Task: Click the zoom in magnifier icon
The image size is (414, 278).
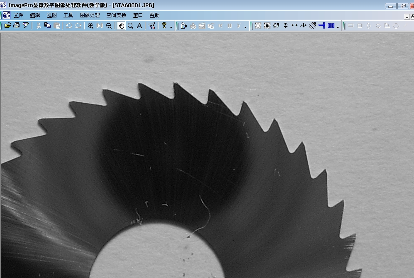Action: click(x=90, y=26)
